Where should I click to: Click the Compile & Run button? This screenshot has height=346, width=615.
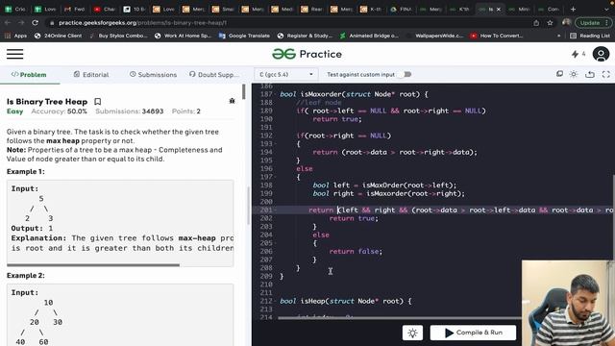(474, 333)
